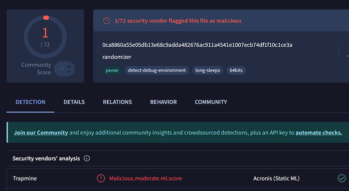Follow the Join our Community link

(x=41, y=133)
